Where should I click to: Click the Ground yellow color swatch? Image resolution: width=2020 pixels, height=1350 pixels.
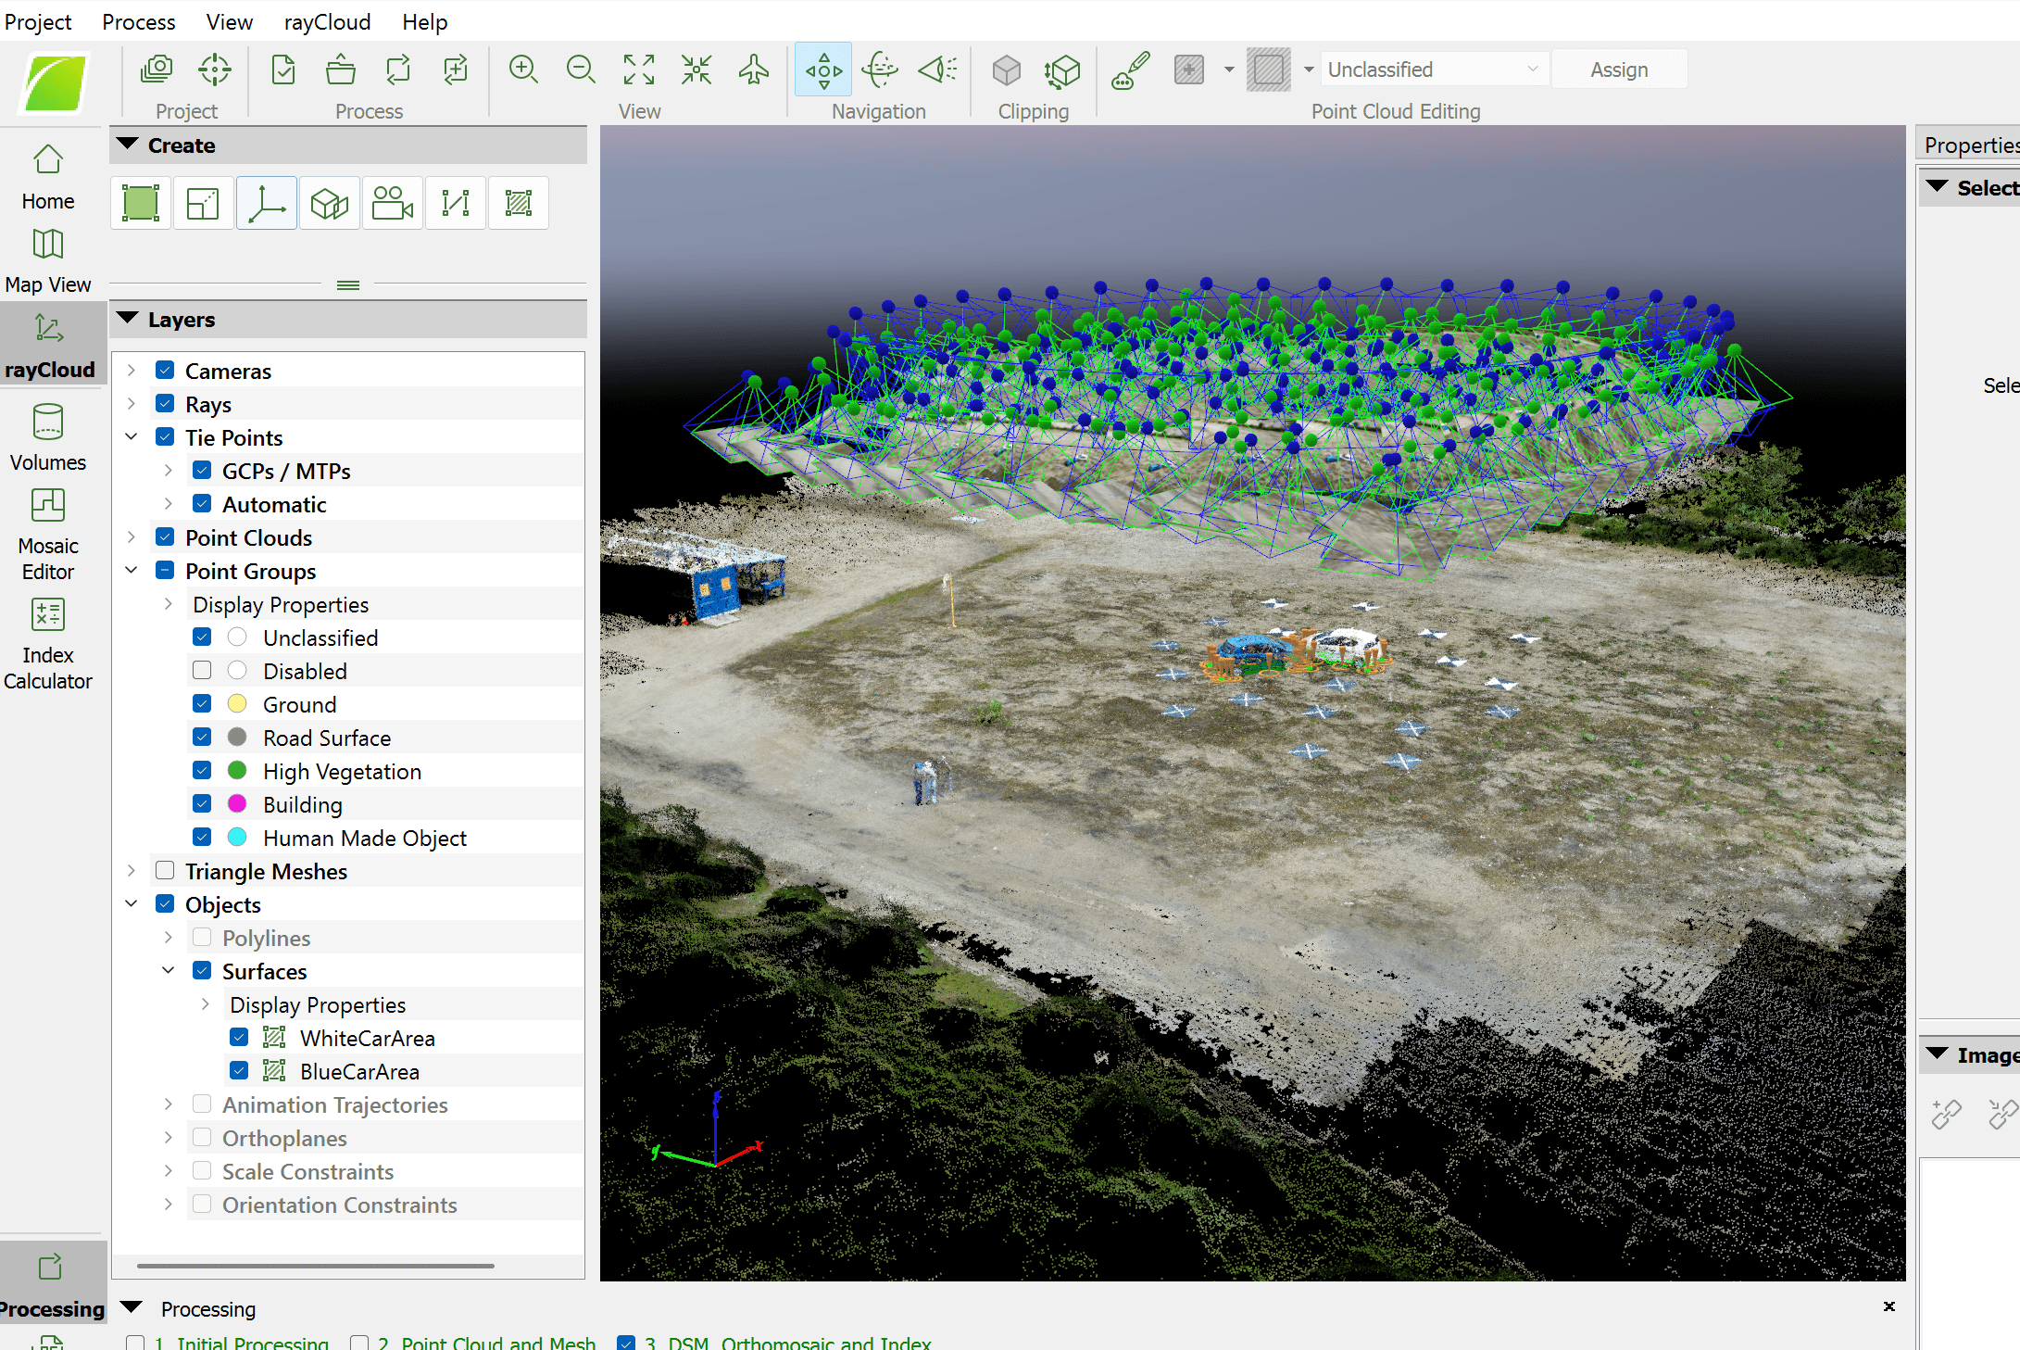coord(237,703)
